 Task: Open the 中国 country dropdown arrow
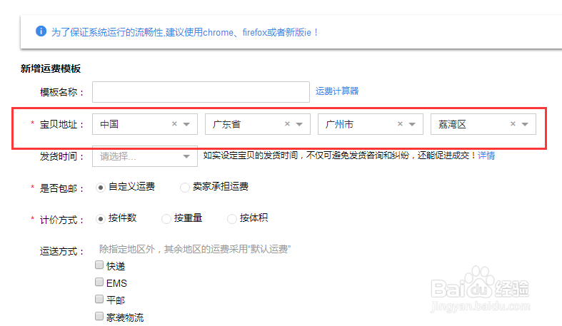tap(186, 124)
